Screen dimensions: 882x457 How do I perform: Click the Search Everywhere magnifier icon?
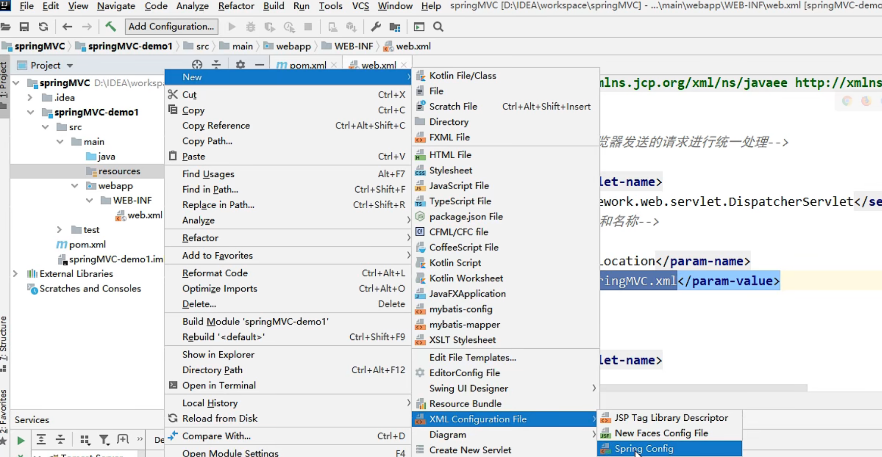(x=438, y=27)
